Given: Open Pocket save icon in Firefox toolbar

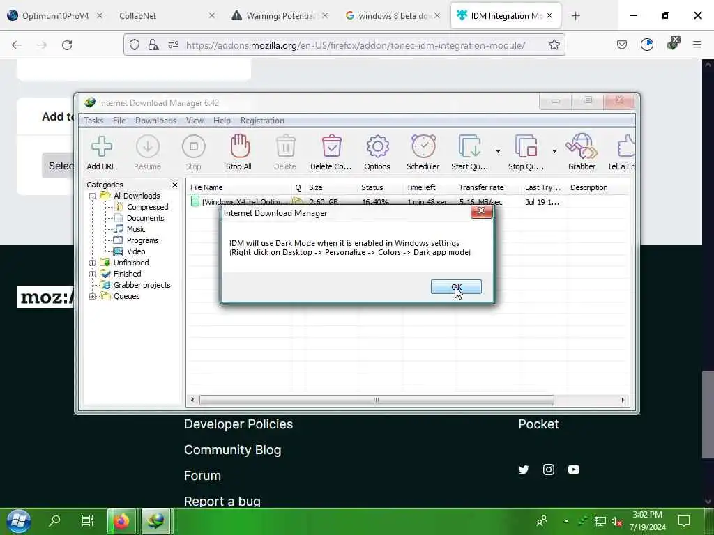Looking at the screenshot, I should (x=621, y=45).
